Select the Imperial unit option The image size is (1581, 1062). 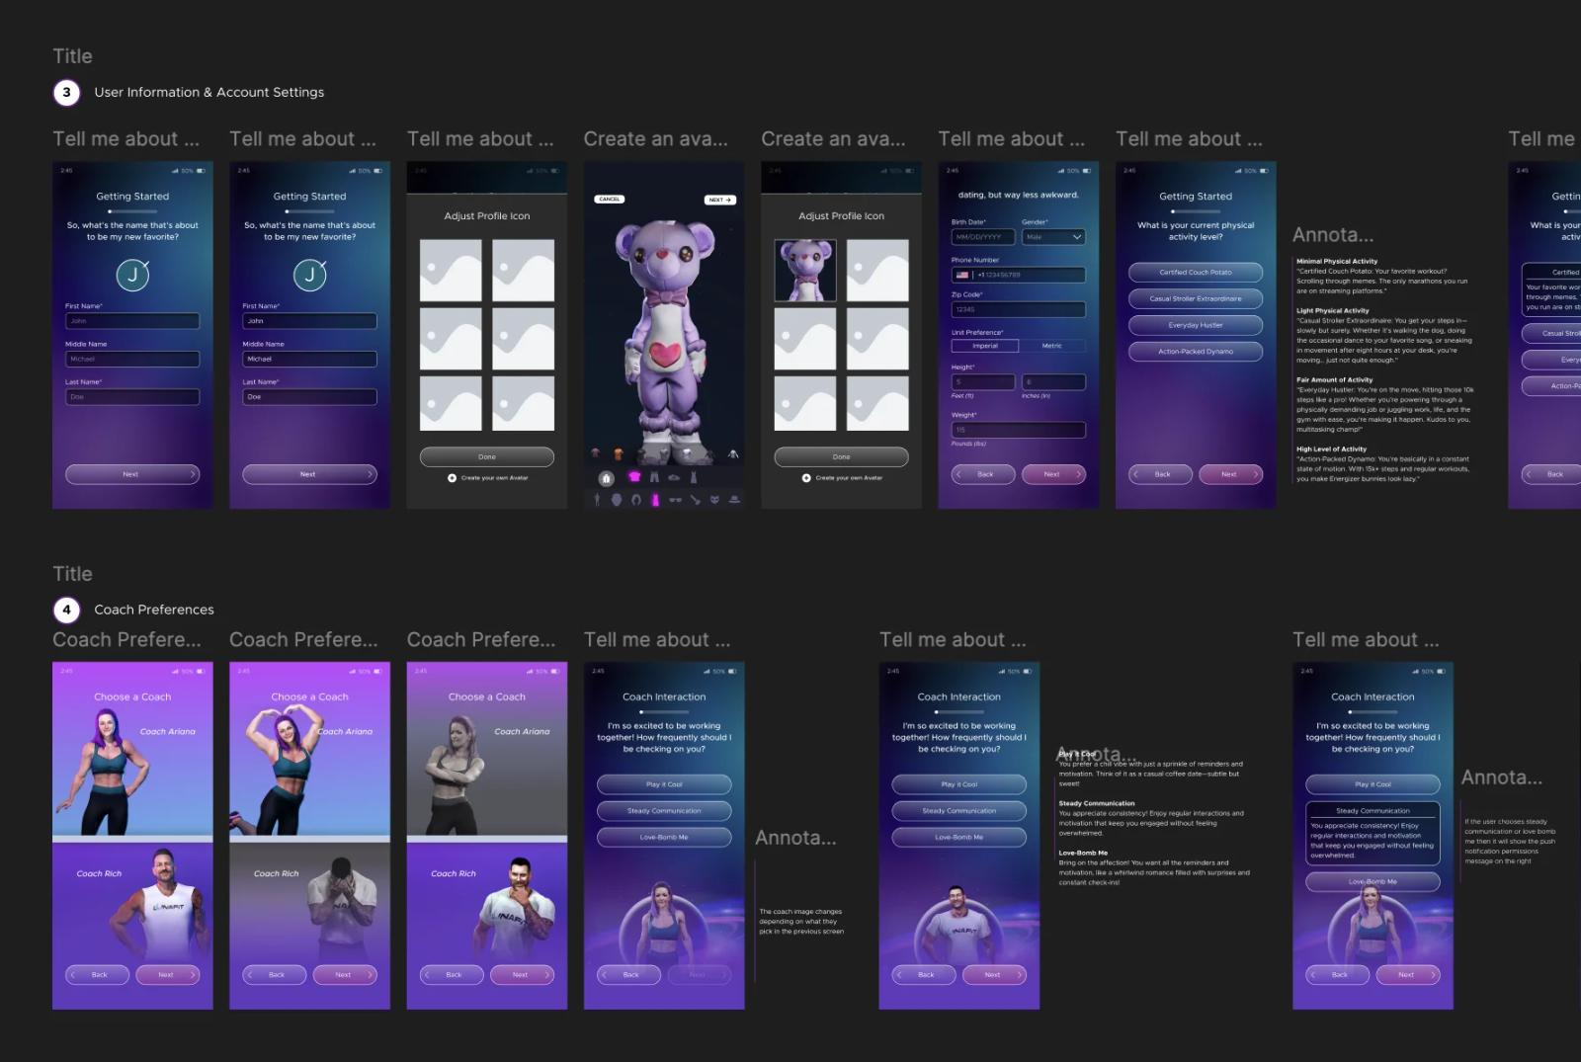pyautogui.click(x=985, y=346)
